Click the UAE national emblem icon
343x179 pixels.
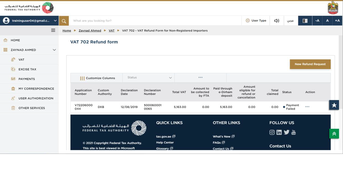pyautogui.click(x=333, y=8)
